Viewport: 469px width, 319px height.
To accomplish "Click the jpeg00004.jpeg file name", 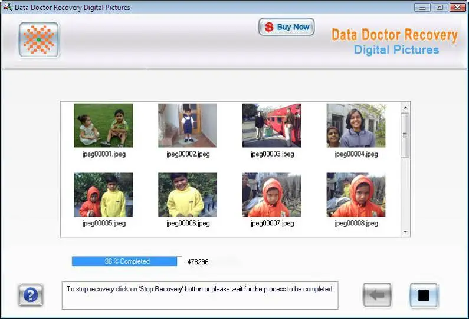I will pyautogui.click(x=356, y=154).
